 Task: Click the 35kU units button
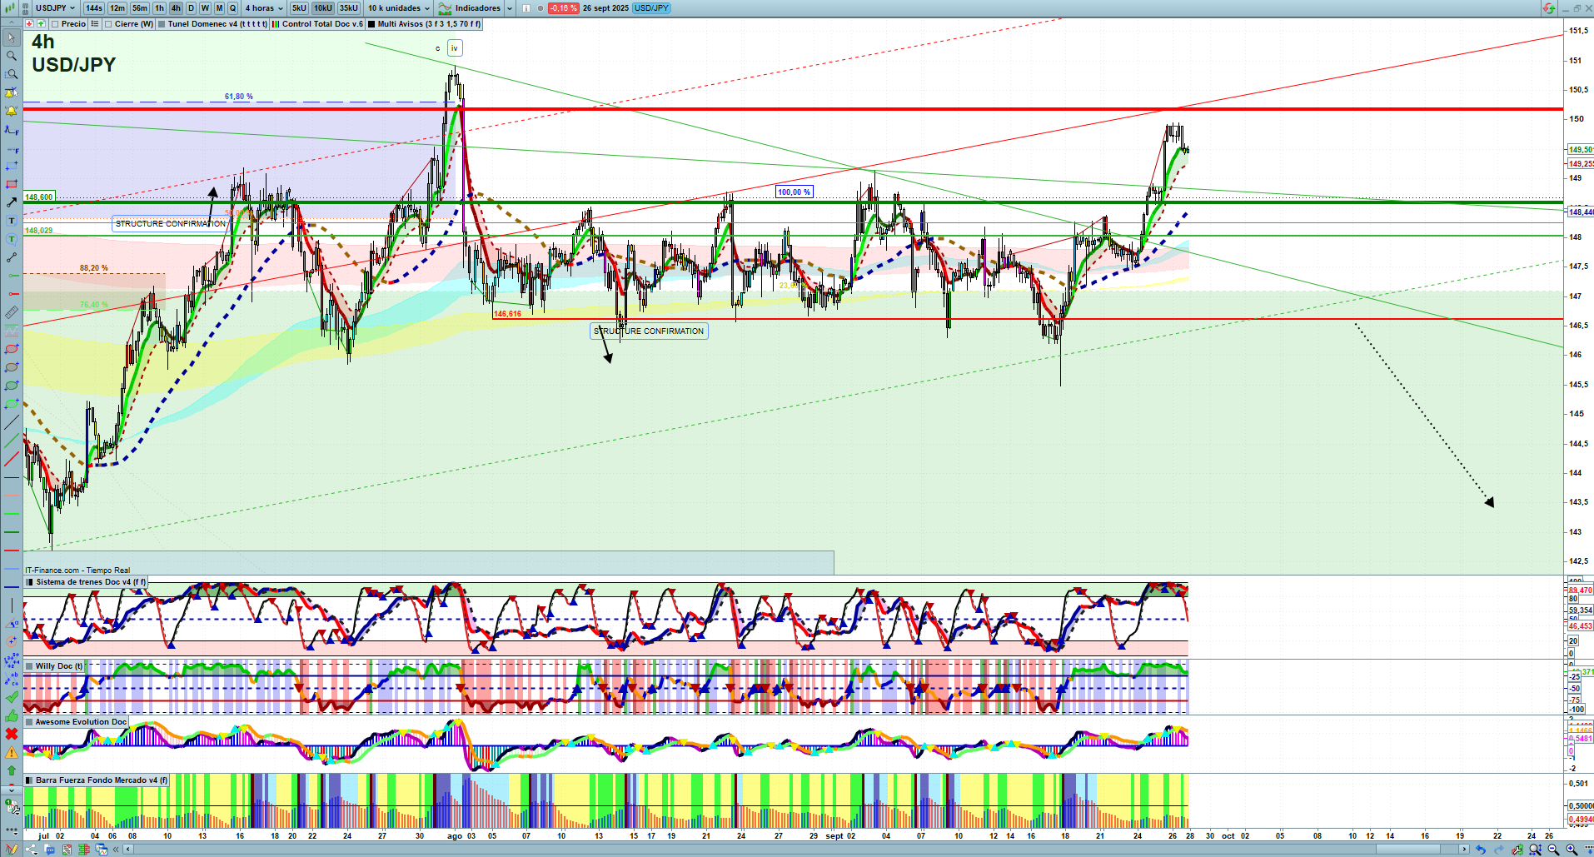point(349,8)
